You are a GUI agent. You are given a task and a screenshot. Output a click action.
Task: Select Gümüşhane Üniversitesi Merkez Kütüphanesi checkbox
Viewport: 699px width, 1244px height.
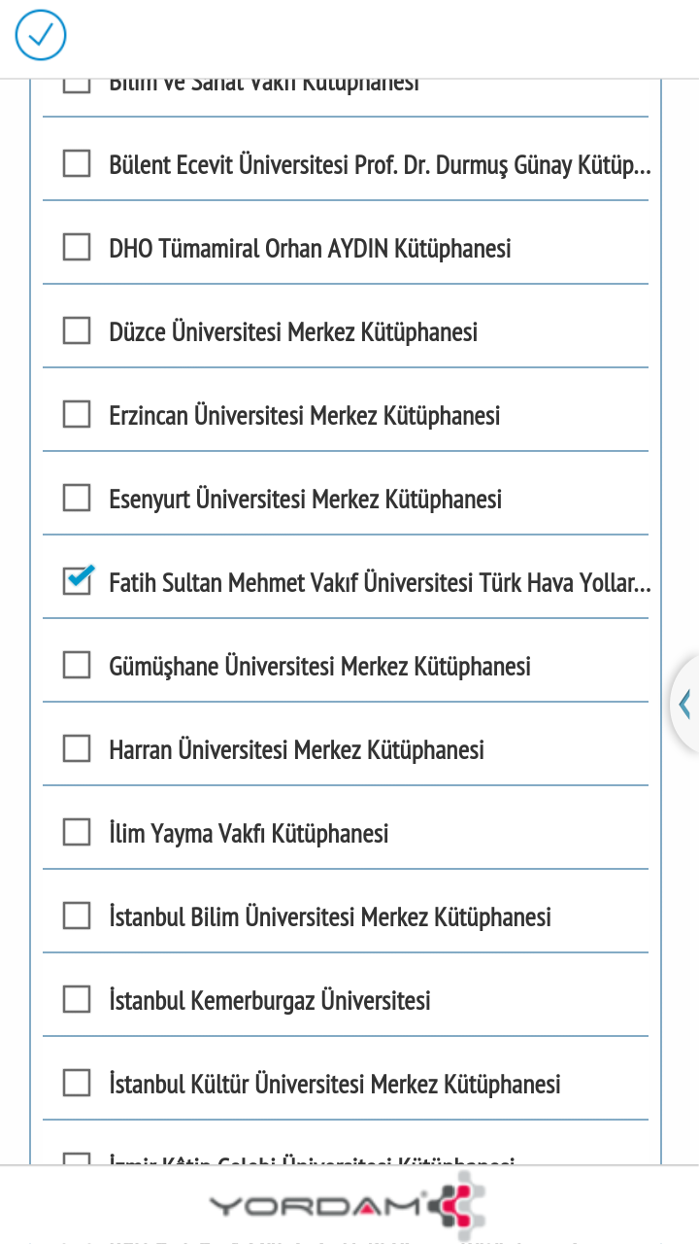[77, 666]
